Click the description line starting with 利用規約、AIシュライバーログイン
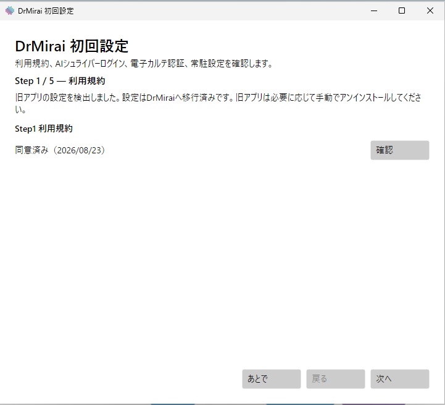The image size is (445, 405). point(144,64)
